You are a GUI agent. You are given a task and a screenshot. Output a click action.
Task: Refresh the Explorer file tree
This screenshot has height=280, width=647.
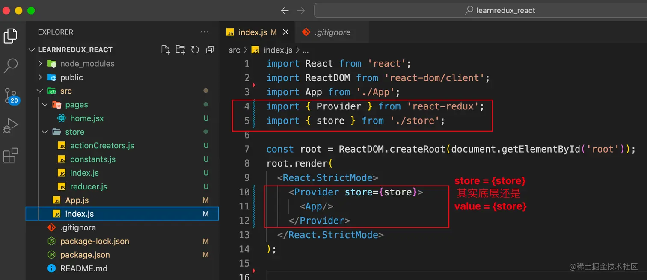click(x=195, y=50)
